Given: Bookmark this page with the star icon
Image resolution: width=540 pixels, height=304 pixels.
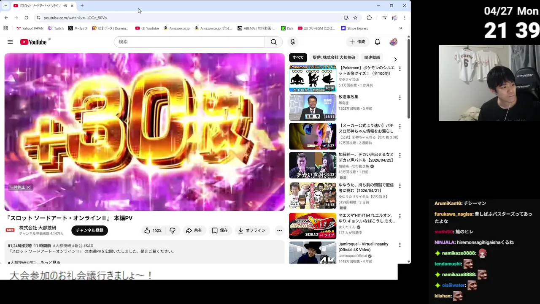Looking at the screenshot, I should click(x=355, y=18).
